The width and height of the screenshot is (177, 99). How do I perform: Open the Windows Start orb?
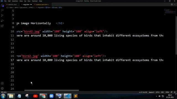3,96
